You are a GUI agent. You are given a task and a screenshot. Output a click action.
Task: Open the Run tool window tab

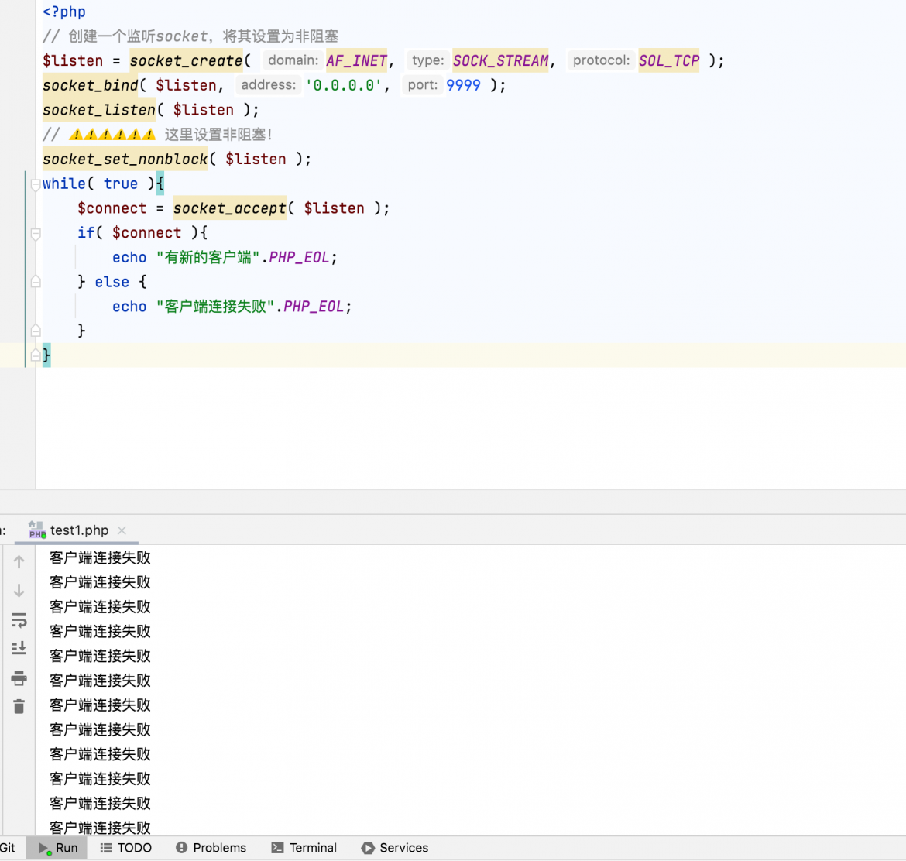[x=57, y=848]
